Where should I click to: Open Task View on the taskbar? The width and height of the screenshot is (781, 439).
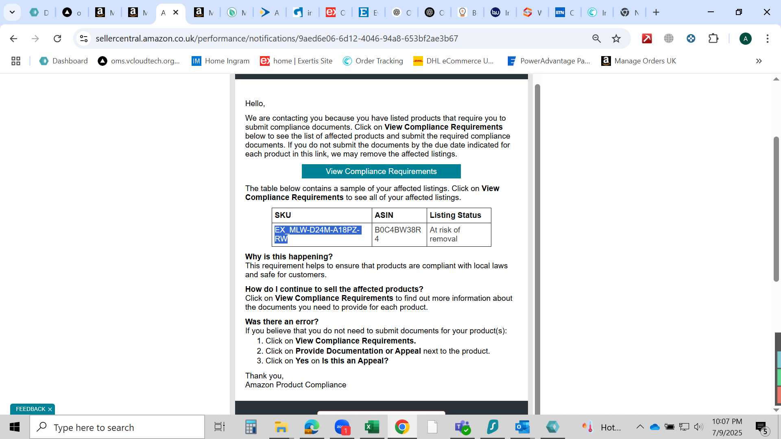point(220,427)
